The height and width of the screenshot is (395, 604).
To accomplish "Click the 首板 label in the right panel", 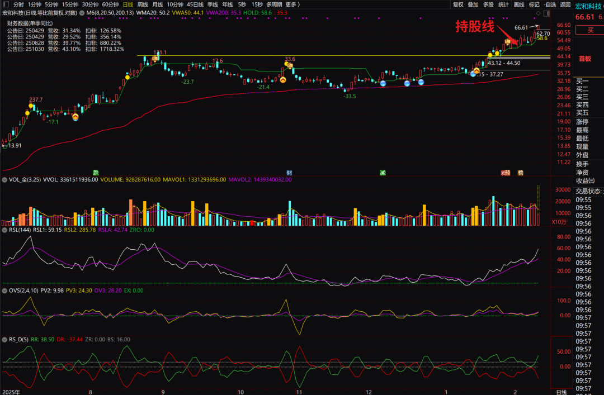I will pyautogui.click(x=585, y=59).
